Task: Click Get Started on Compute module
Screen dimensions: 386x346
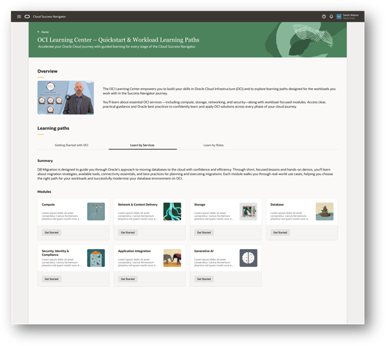Action: click(51, 232)
